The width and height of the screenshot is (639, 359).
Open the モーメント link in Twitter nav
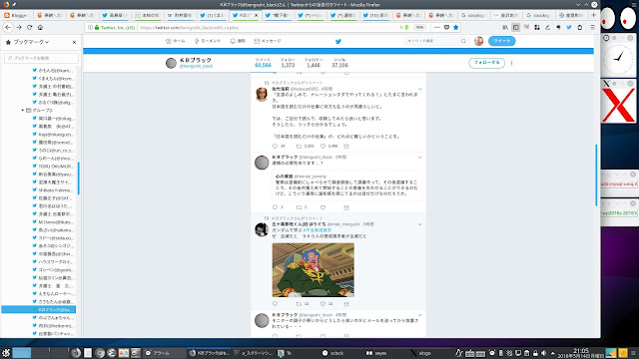208,41
